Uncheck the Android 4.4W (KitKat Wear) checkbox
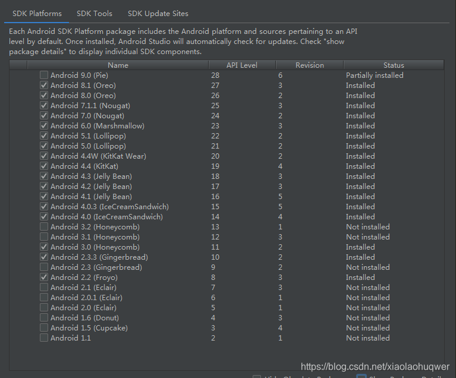456x378 pixels. point(44,156)
